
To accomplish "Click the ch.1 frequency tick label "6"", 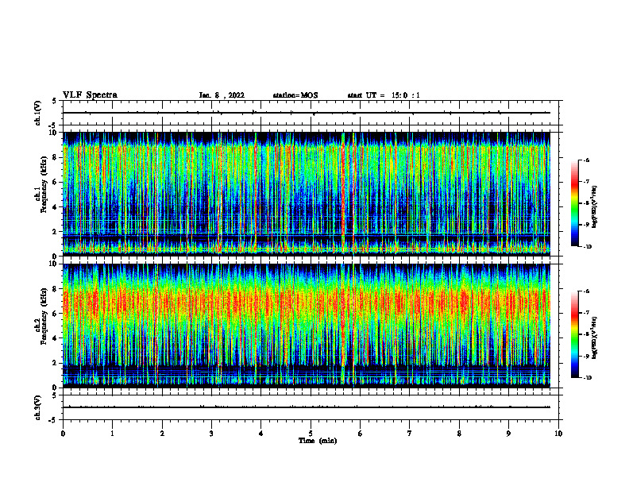I will [x=55, y=183].
